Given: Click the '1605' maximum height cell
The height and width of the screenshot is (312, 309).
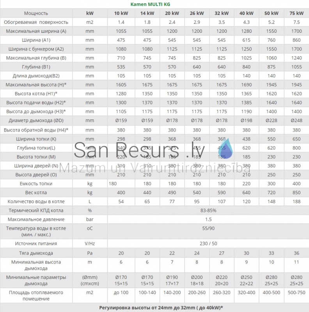Looking at the screenshot, I should coord(121,85).
